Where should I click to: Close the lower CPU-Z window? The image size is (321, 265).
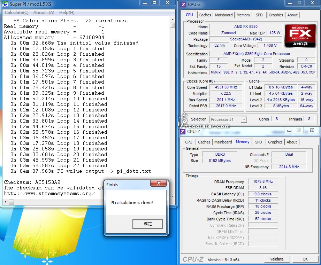[x=312, y=130]
